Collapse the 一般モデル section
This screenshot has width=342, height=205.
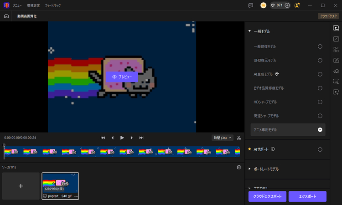(x=249, y=31)
